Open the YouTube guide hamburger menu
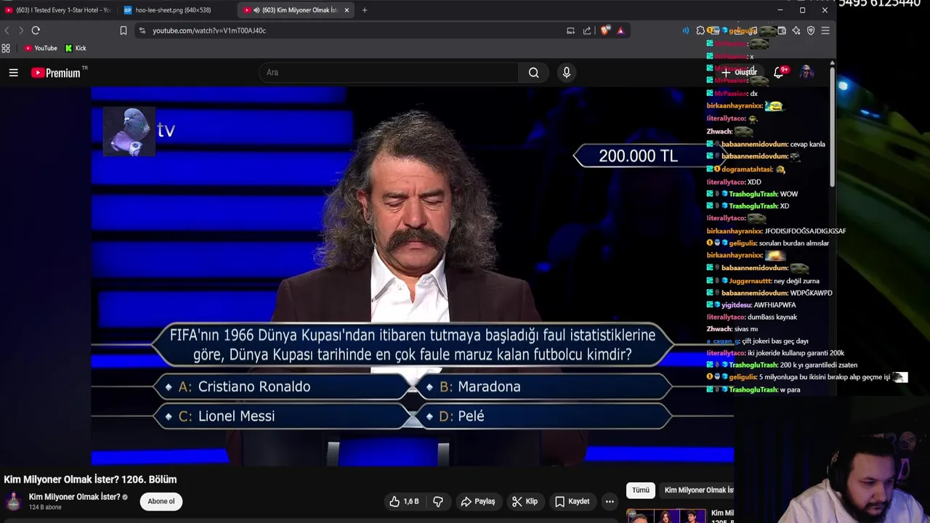 pos(13,73)
